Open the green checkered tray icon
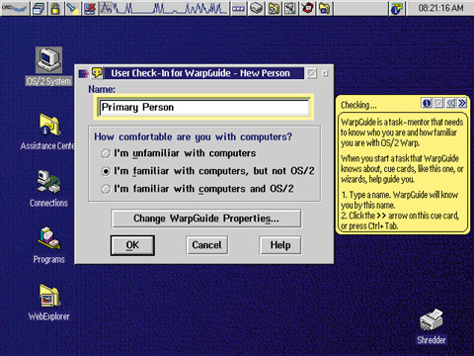Screen dimensions: 474x356 pyautogui.click(x=290, y=9)
